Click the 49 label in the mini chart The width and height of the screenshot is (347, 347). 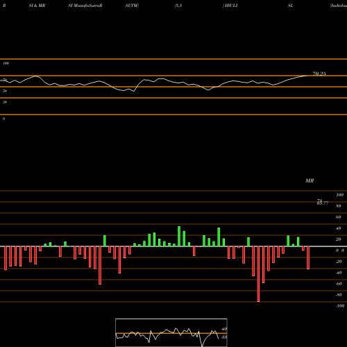[x=224, y=329]
